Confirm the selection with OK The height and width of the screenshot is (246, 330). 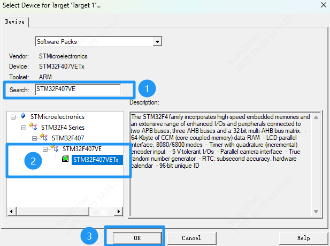[x=137, y=237]
